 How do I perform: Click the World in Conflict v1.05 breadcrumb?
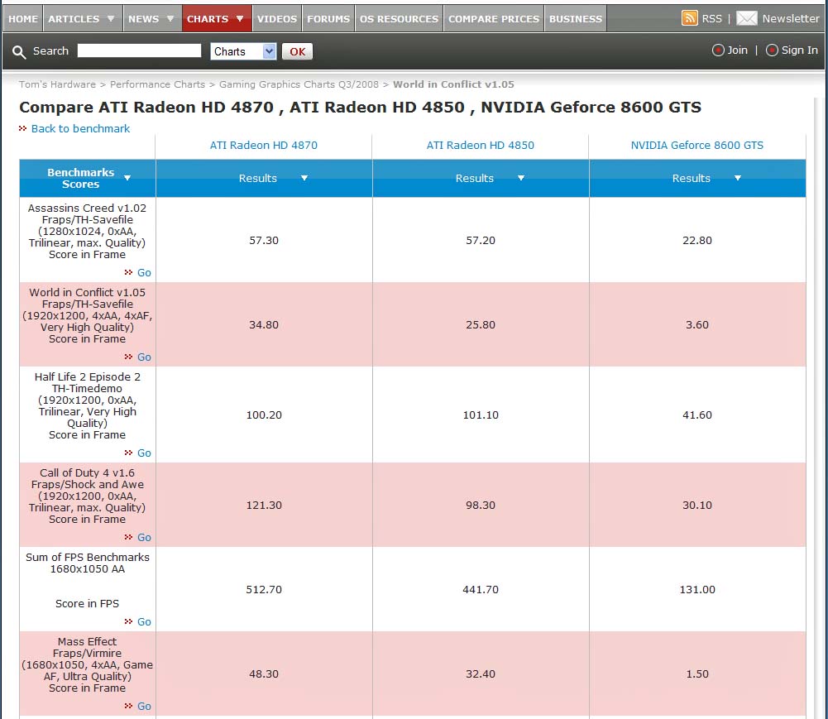point(453,84)
